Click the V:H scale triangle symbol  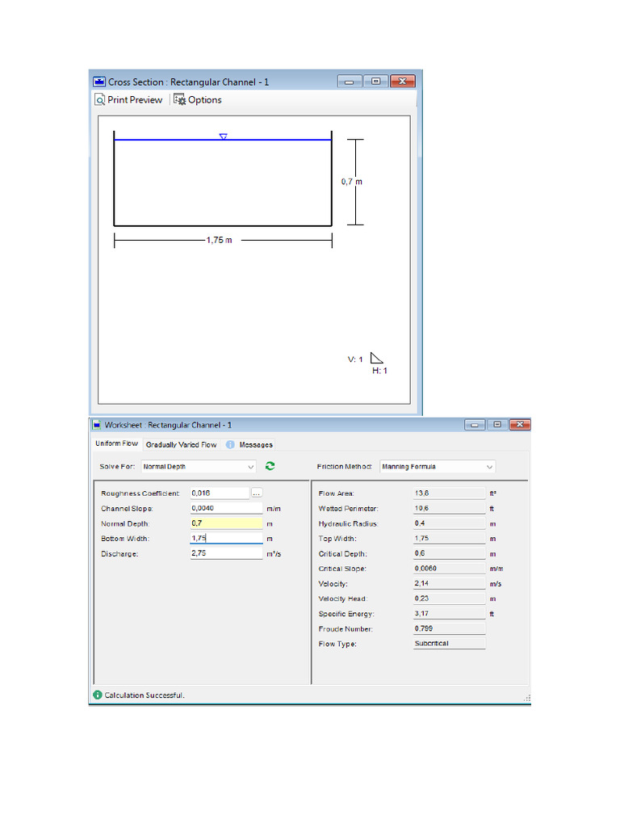pos(376,358)
